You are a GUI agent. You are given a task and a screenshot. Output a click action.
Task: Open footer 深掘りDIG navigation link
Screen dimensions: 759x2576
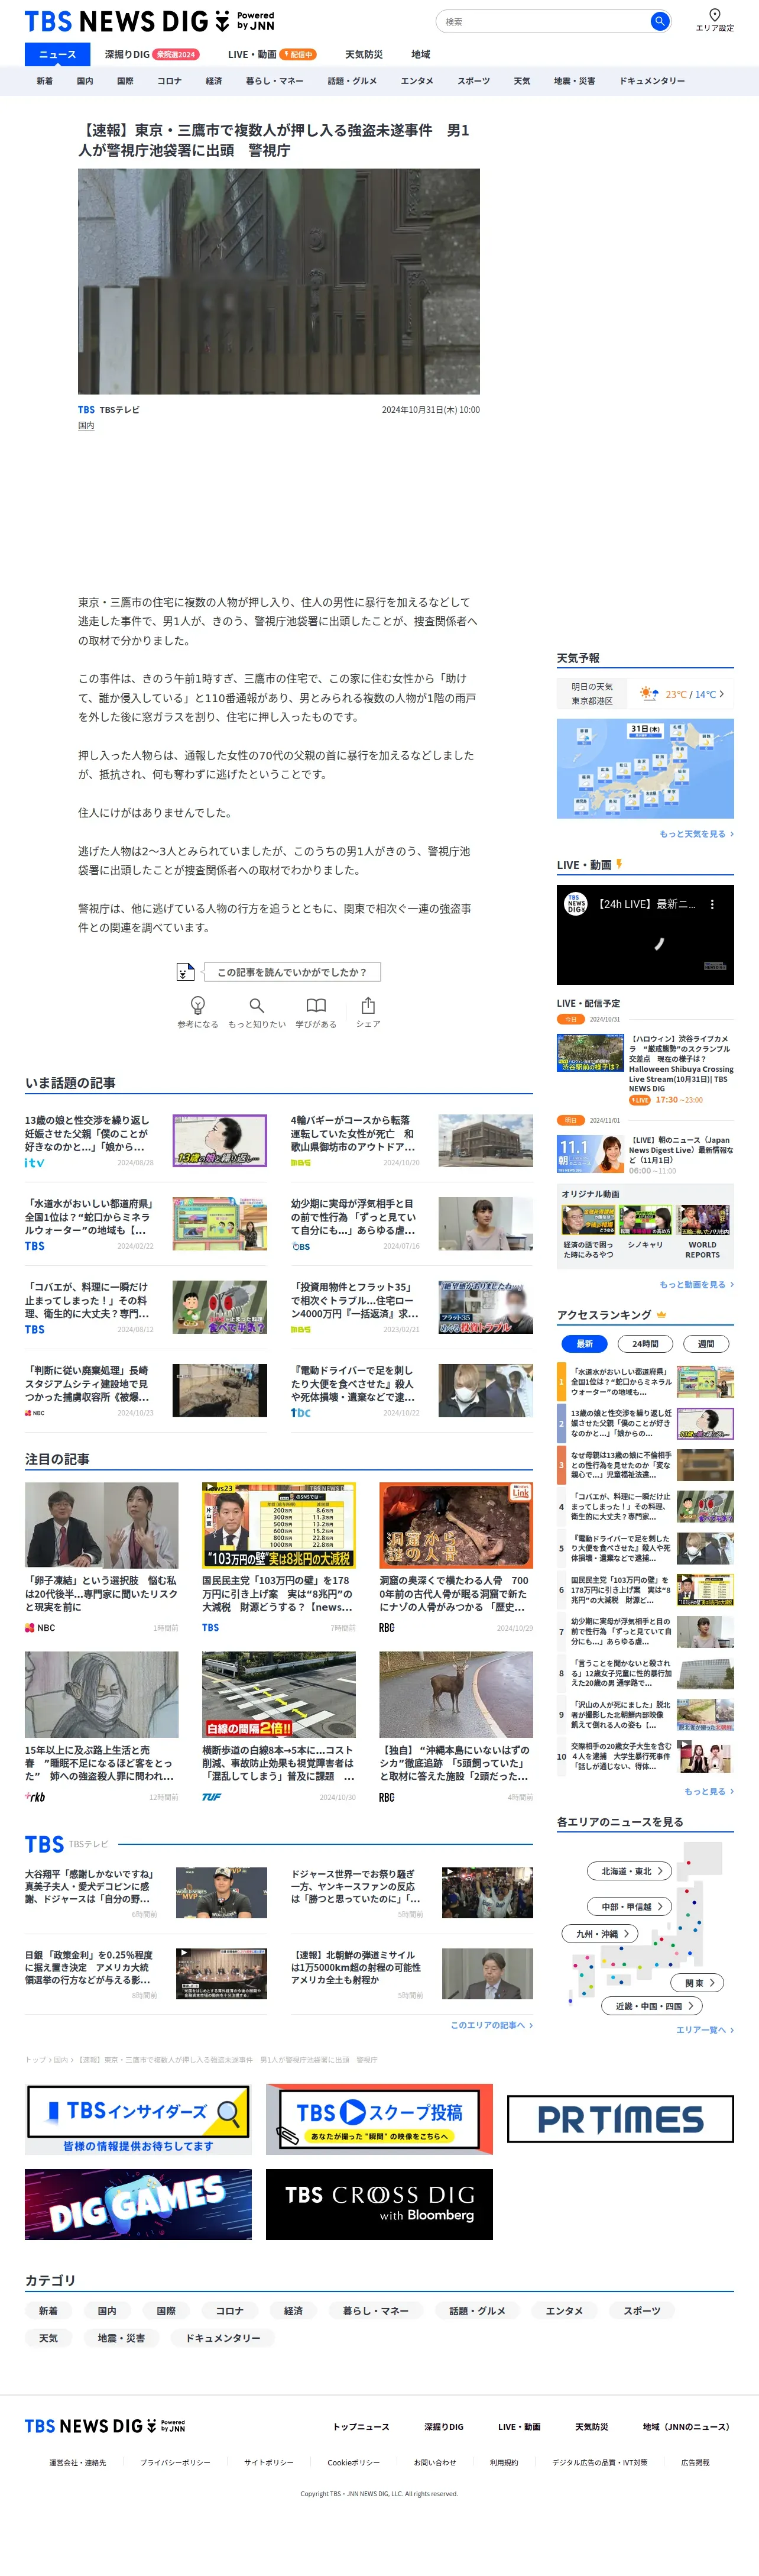(x=443, y=2426)
